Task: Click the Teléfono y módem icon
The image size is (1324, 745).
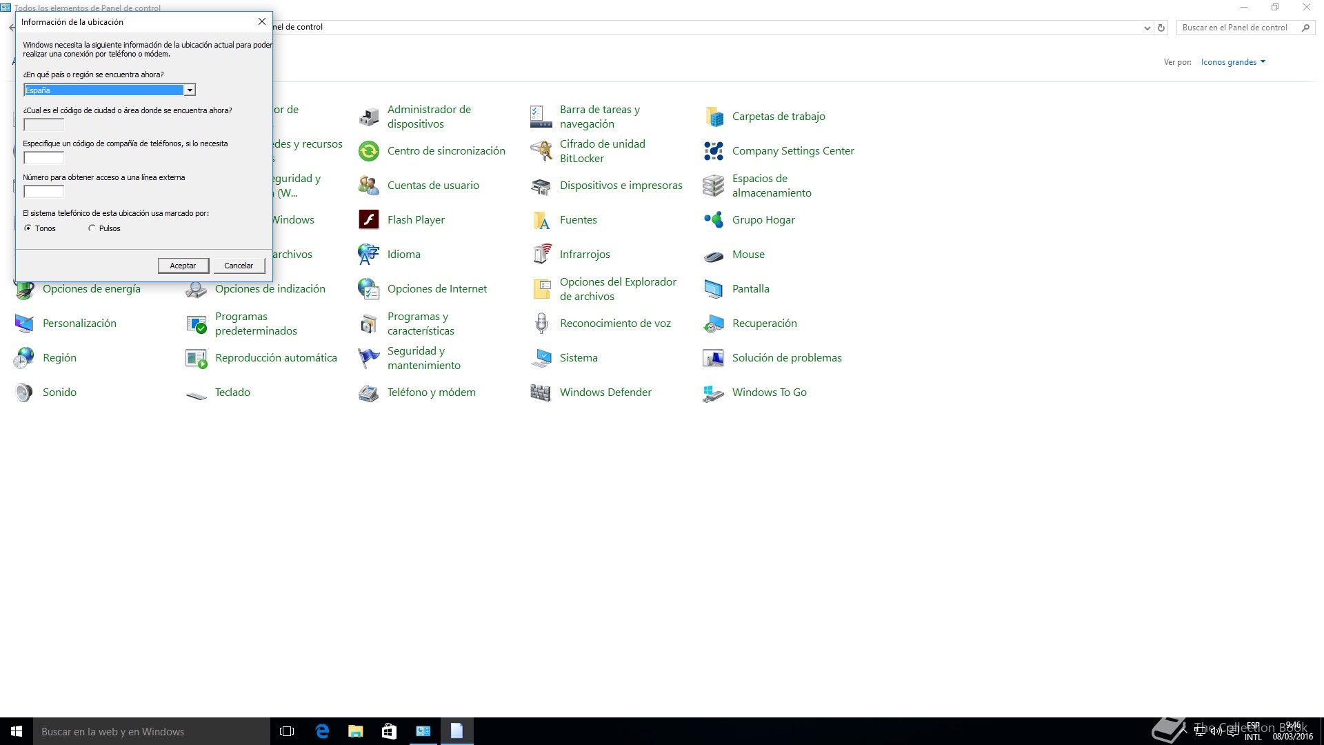Action: (x=369, y=393)
